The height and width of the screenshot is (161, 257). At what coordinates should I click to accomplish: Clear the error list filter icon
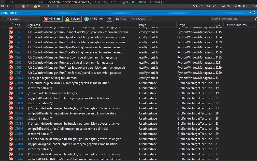tap(109, 19)
